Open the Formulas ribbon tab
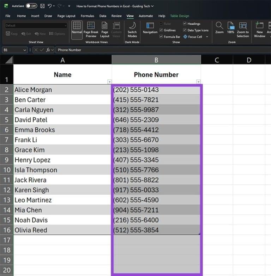Image resolution: width=271 pixels, height=276 pixels. click(x=87, y=16)
